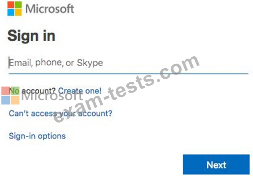Click the faded orange square in the watermark logo
This screenshot has height=178, width=253.
[x=15, y=100]
